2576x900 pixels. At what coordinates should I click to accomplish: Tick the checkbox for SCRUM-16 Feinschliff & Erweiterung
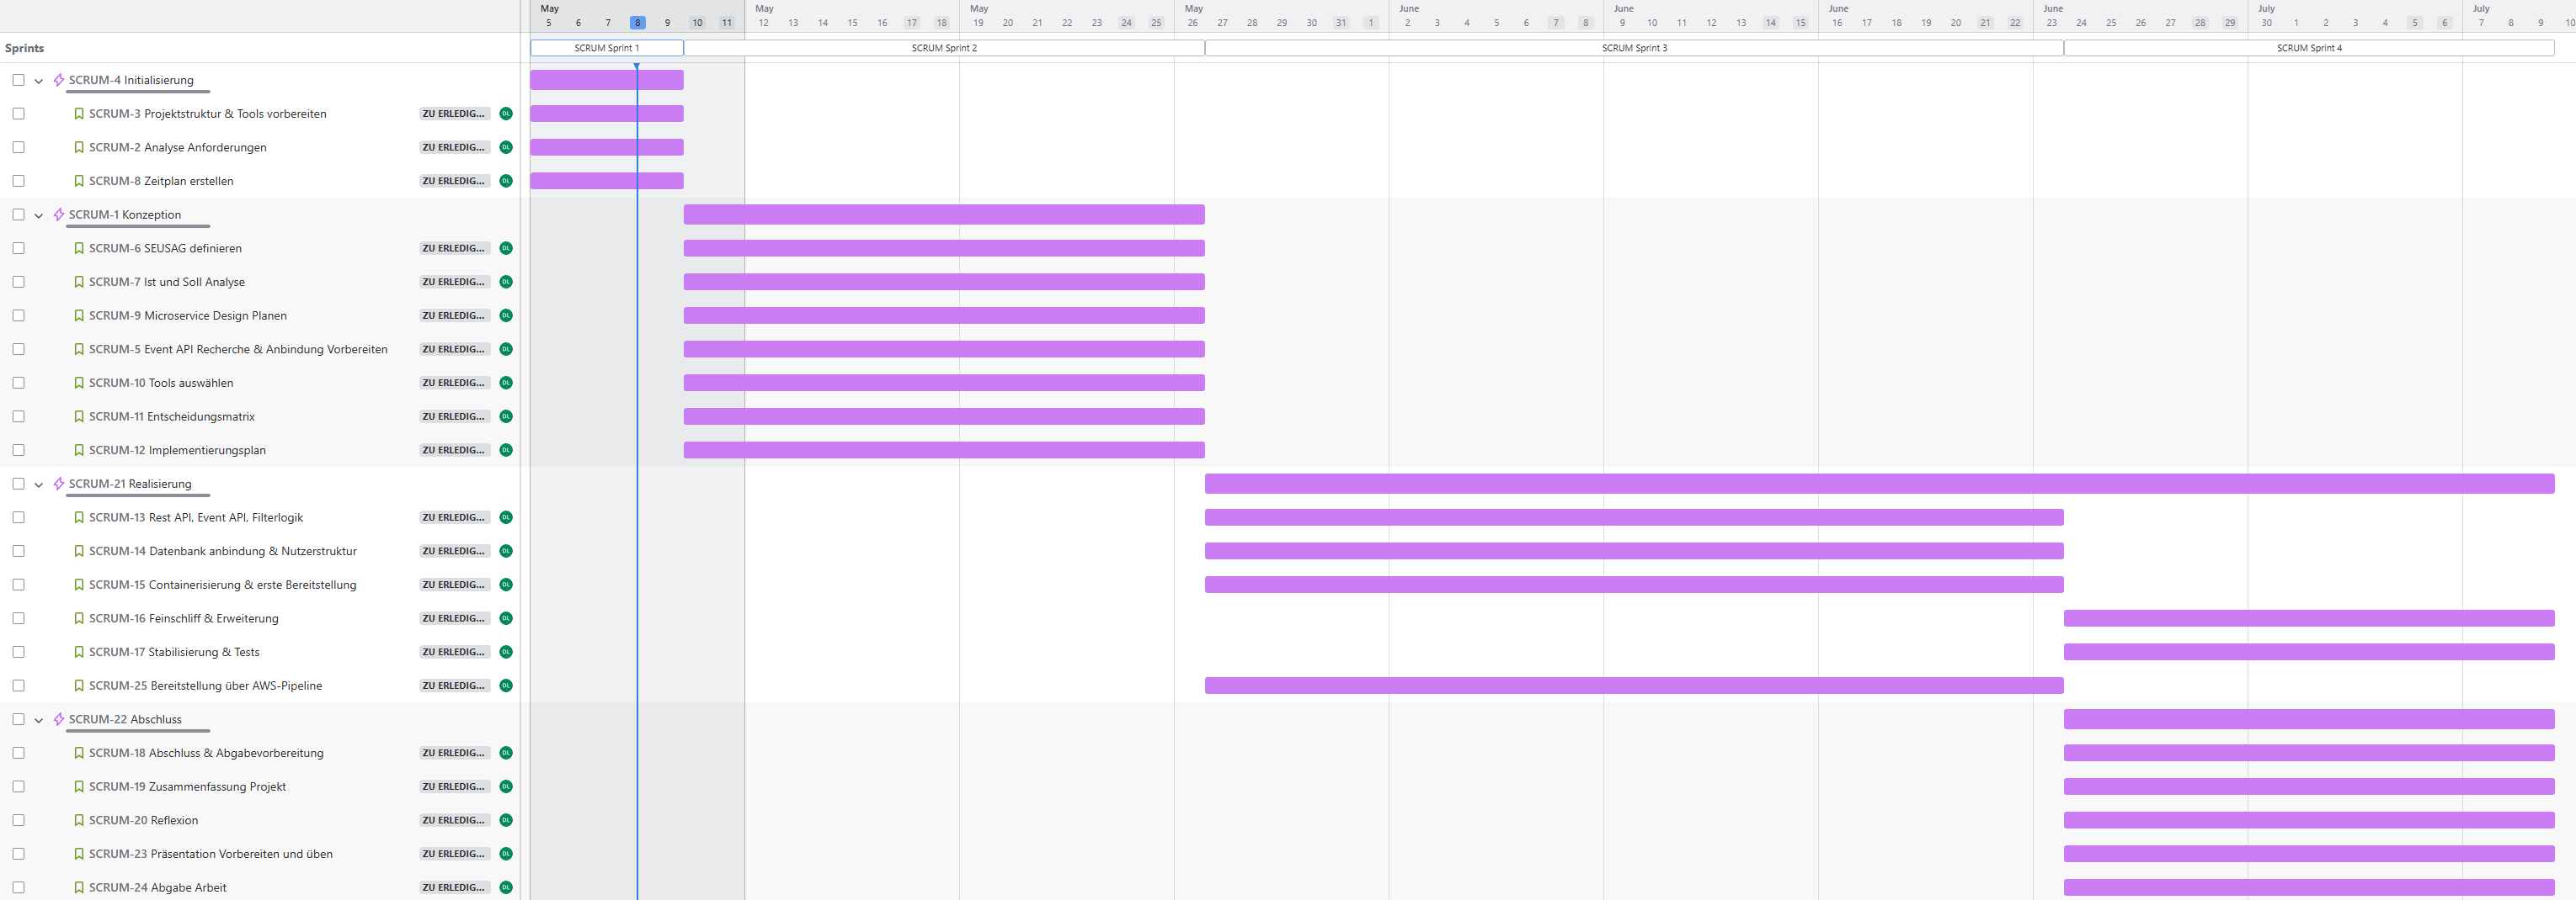click(x=18, y=618)
